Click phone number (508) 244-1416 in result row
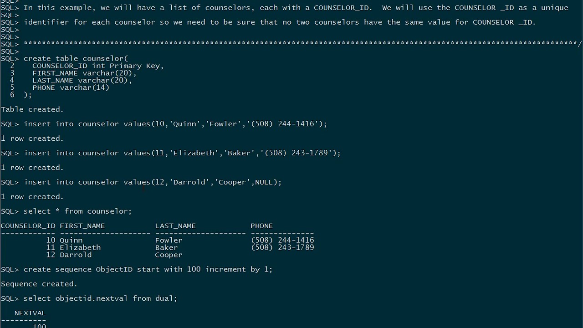This screenshot has width=583, height=328. pyautogui.click(x=282, y=241)
